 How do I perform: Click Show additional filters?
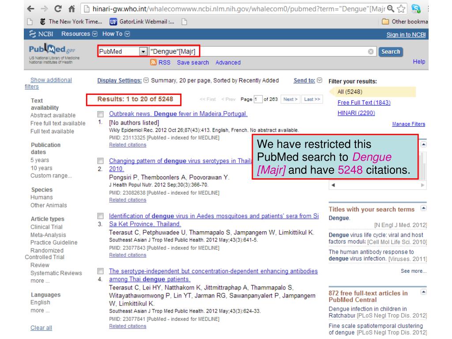48,83
